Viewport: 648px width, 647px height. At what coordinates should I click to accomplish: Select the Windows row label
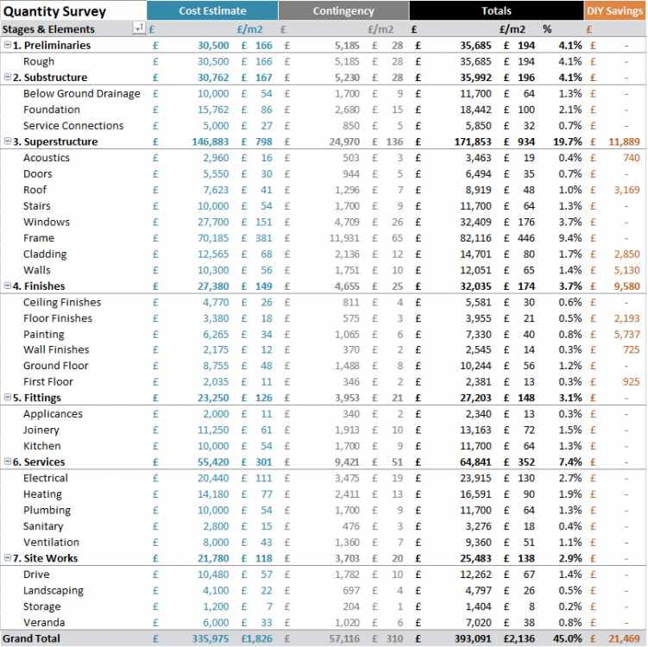click(x=47, y=222)
